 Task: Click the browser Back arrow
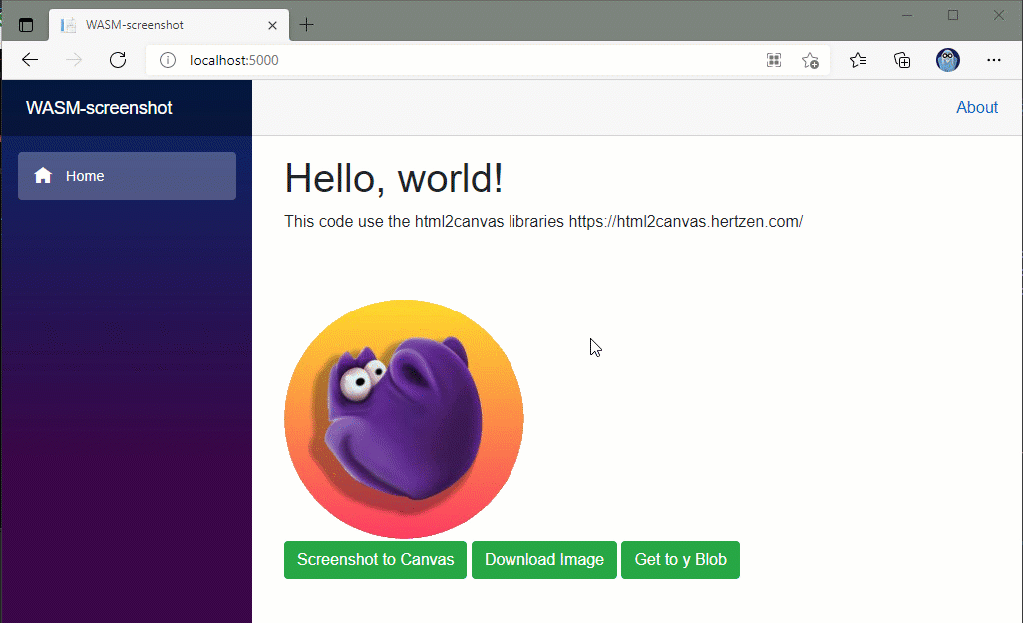coord(30,60)
